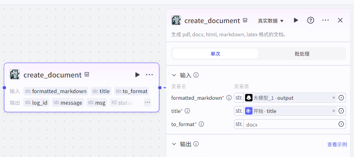Remove the 大模型_1 · output reference

(334, 98)
